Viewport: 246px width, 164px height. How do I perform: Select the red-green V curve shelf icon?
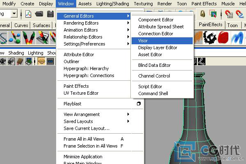point(29,38)
